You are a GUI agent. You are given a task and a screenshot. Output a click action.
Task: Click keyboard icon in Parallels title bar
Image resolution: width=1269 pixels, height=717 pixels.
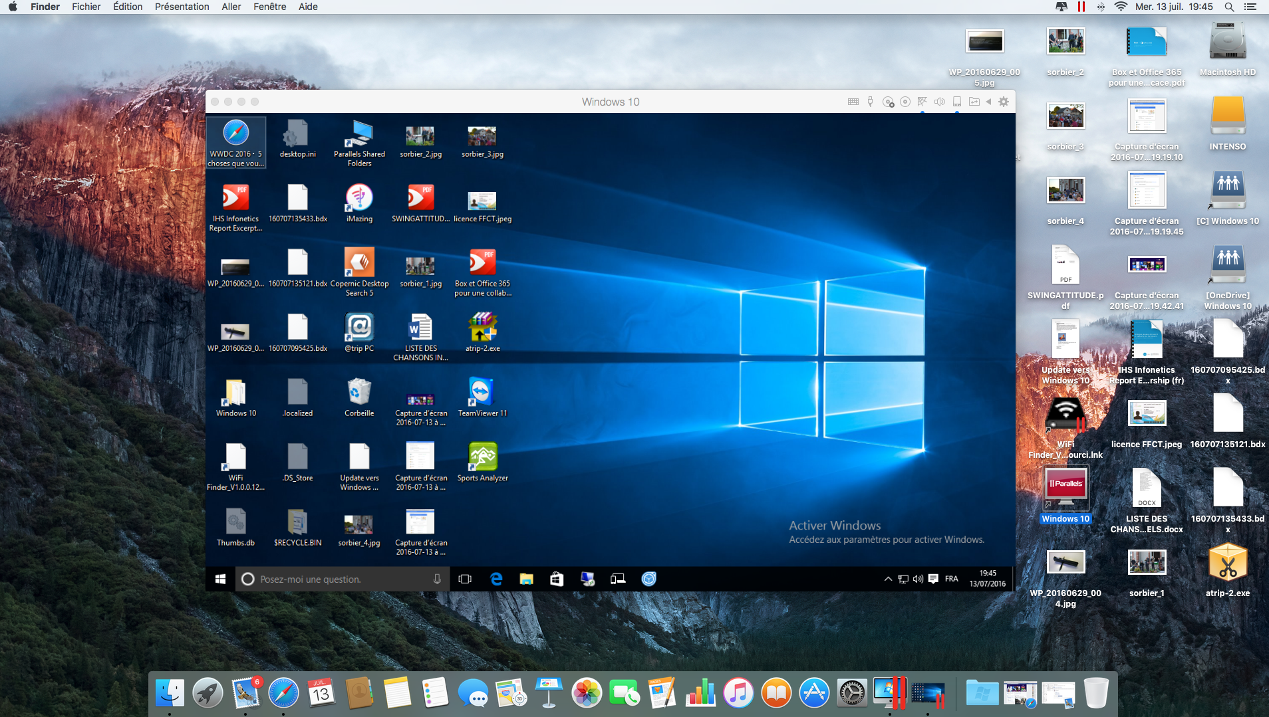[x=853, y=102]
